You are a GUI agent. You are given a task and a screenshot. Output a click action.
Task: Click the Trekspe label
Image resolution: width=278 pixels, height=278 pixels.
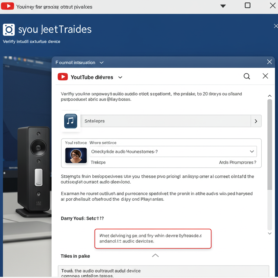[98, 162]
